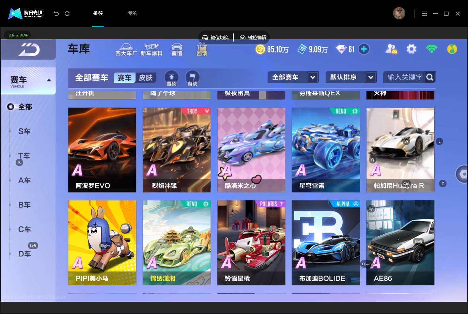Select A车 category in sidebar

pos(24,180)
